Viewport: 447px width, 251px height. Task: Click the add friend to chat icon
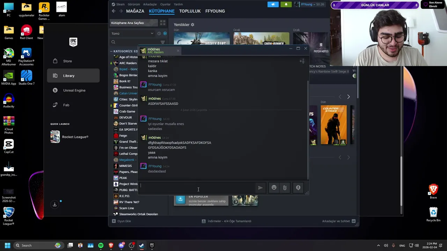click(x=302, y=61)
